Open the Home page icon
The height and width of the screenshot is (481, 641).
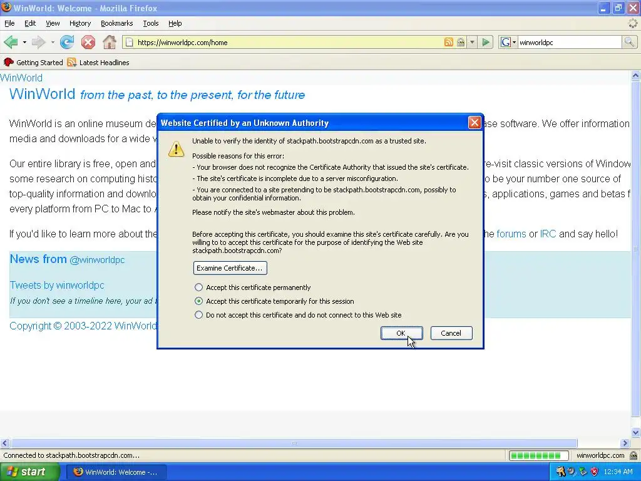109,42
